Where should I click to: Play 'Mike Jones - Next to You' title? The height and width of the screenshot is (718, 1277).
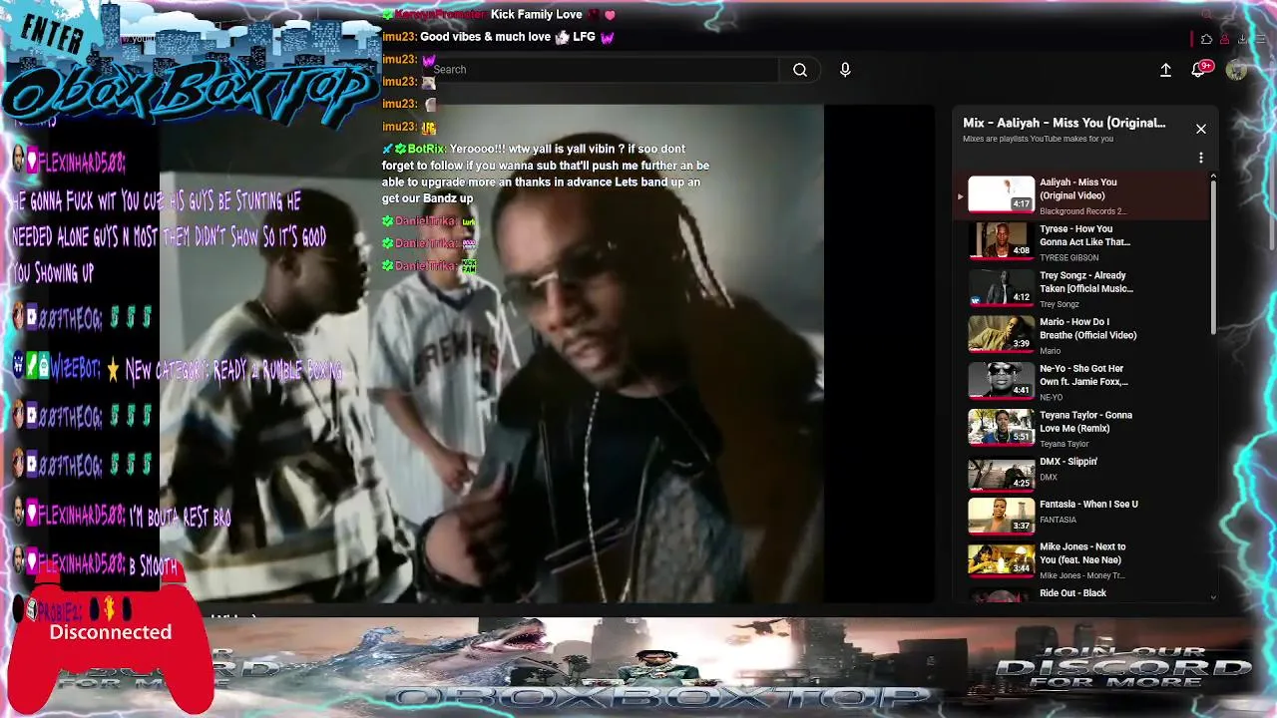click(x=1082, y=553)
